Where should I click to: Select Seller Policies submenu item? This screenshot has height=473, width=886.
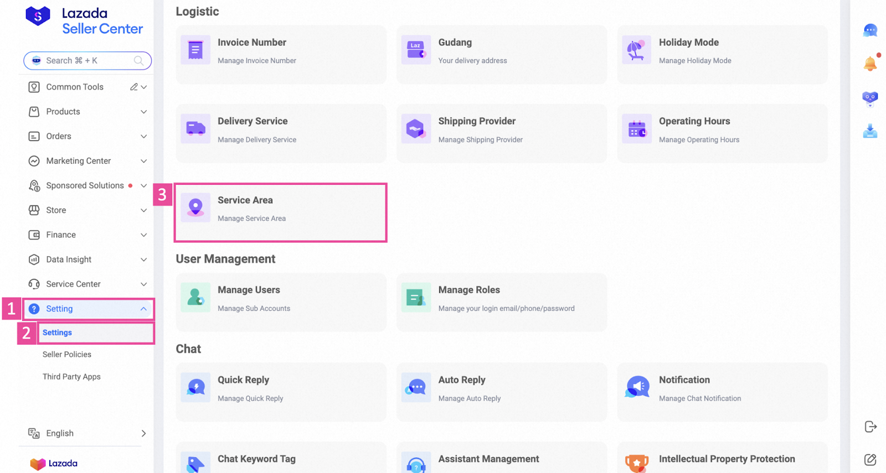(67, 355)
